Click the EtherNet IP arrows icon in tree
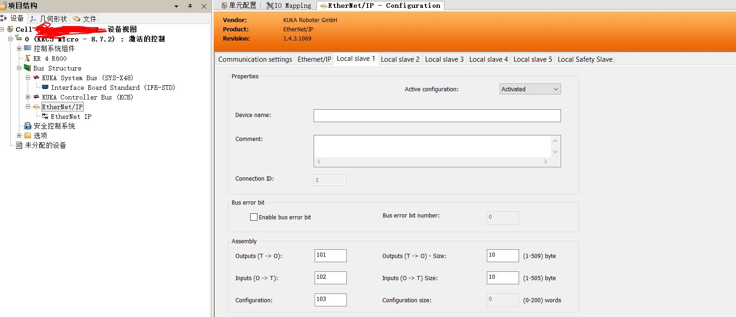The width and height of the screenshot is (736, 317). point(45,117)
